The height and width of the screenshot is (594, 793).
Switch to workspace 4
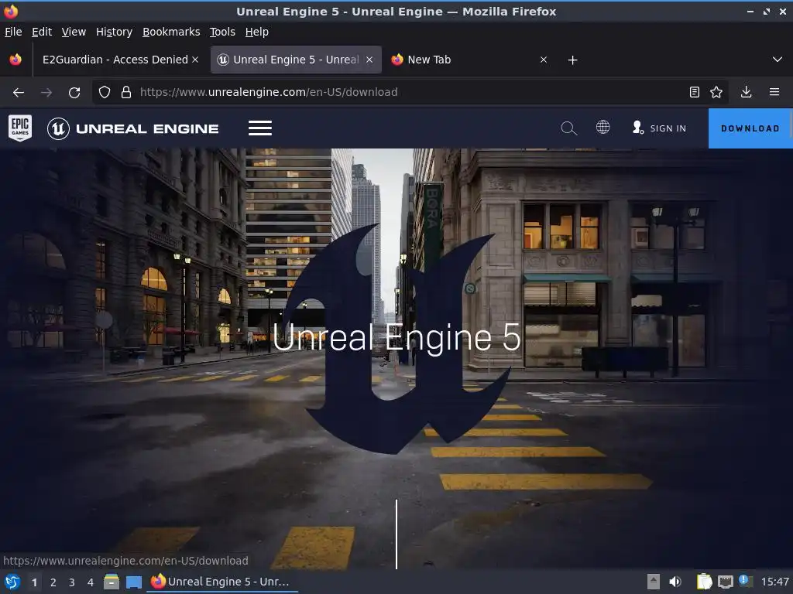tap(91, 582)
